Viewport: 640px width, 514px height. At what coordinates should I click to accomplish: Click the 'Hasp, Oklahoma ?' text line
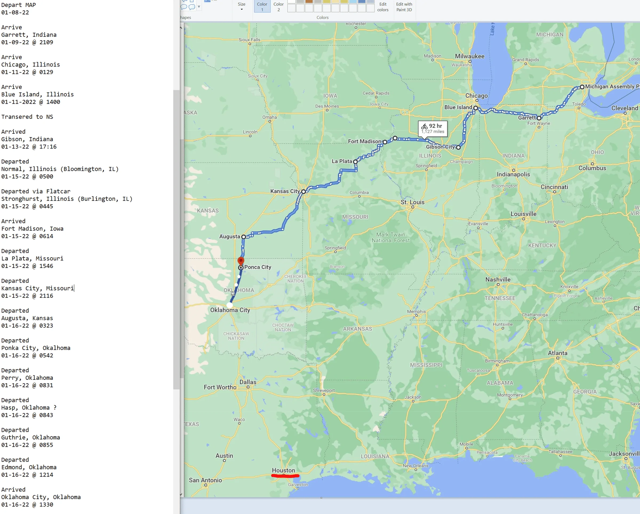click(29, 408)
